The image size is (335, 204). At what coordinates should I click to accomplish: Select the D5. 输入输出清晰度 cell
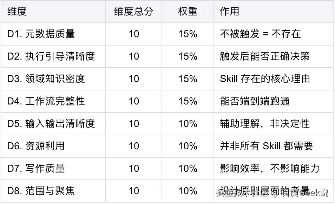(x=51, y=124)
